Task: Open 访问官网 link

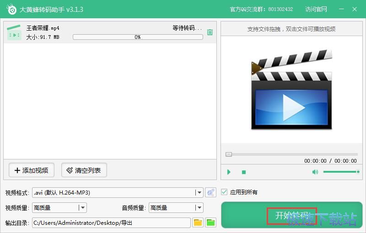Action: click(x=316, y=9)
